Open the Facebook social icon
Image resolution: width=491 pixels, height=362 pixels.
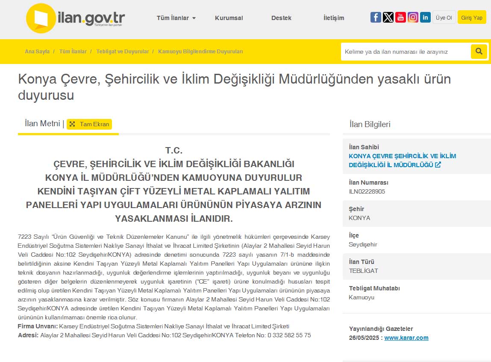(376, 17)
